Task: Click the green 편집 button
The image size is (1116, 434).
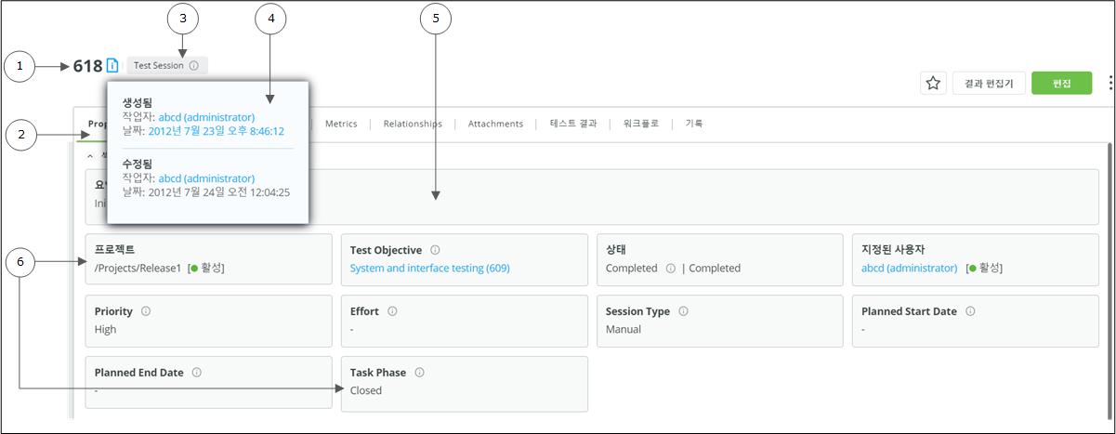Action: 1061,84
